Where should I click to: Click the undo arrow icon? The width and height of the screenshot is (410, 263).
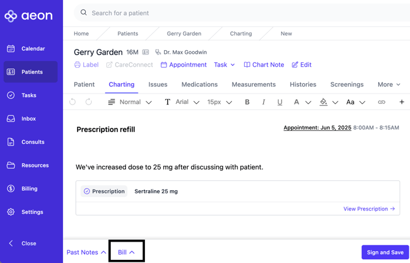(x=73, y=102)
